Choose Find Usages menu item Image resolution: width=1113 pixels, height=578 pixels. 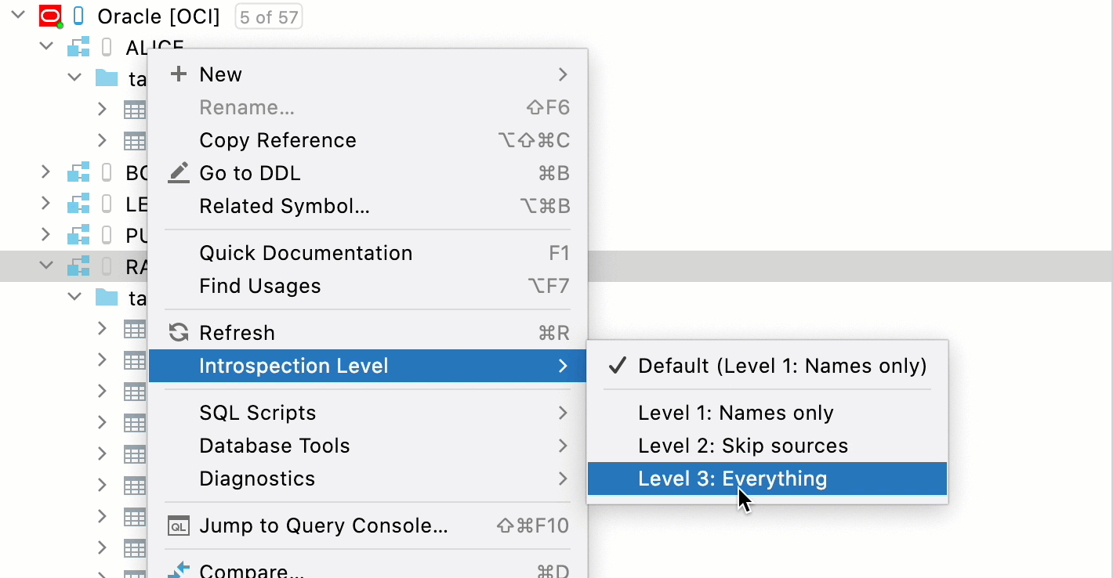point(259,286)
